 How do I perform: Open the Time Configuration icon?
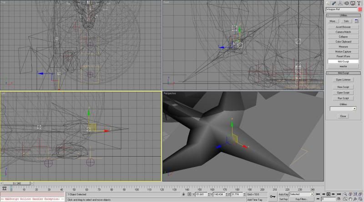click(x=339, y=199)
